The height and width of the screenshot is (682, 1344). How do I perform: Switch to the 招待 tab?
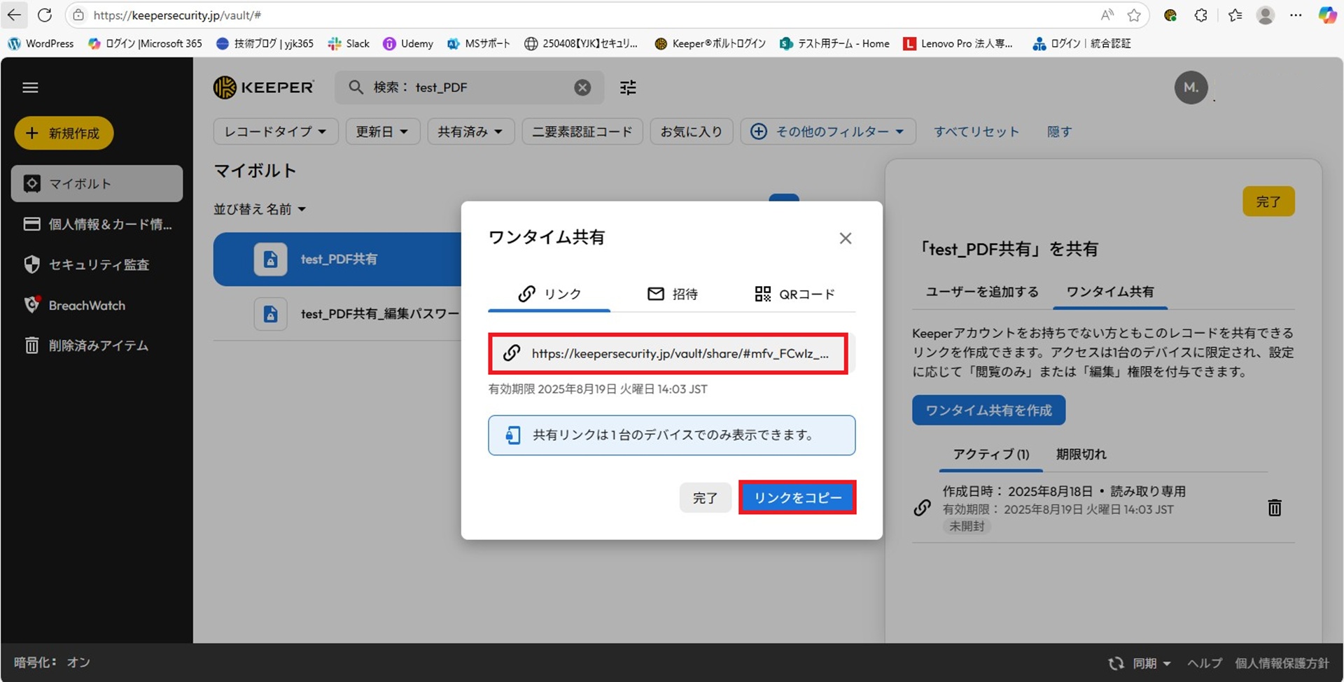click(672, 294)
